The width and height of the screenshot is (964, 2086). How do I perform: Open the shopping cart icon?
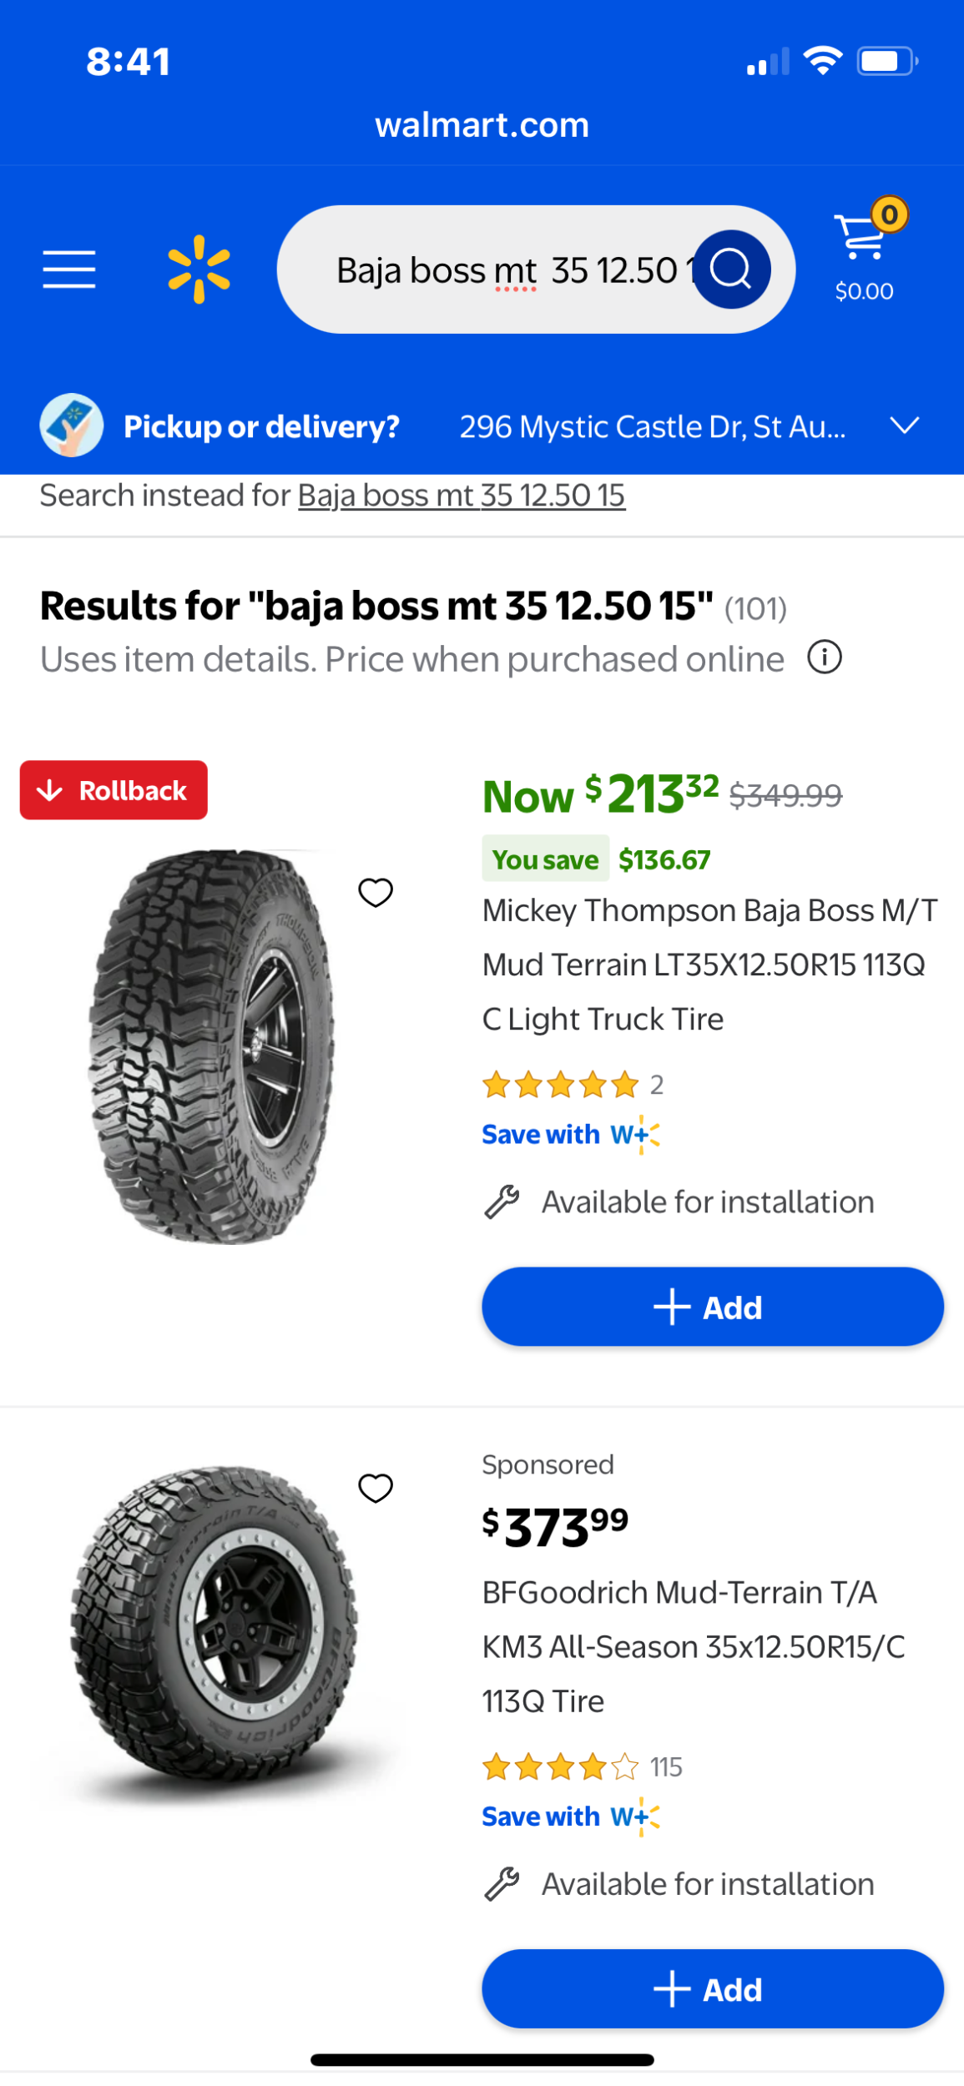[x=864, y=242]
